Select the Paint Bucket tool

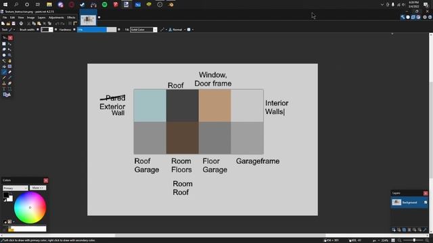point(4,66)
